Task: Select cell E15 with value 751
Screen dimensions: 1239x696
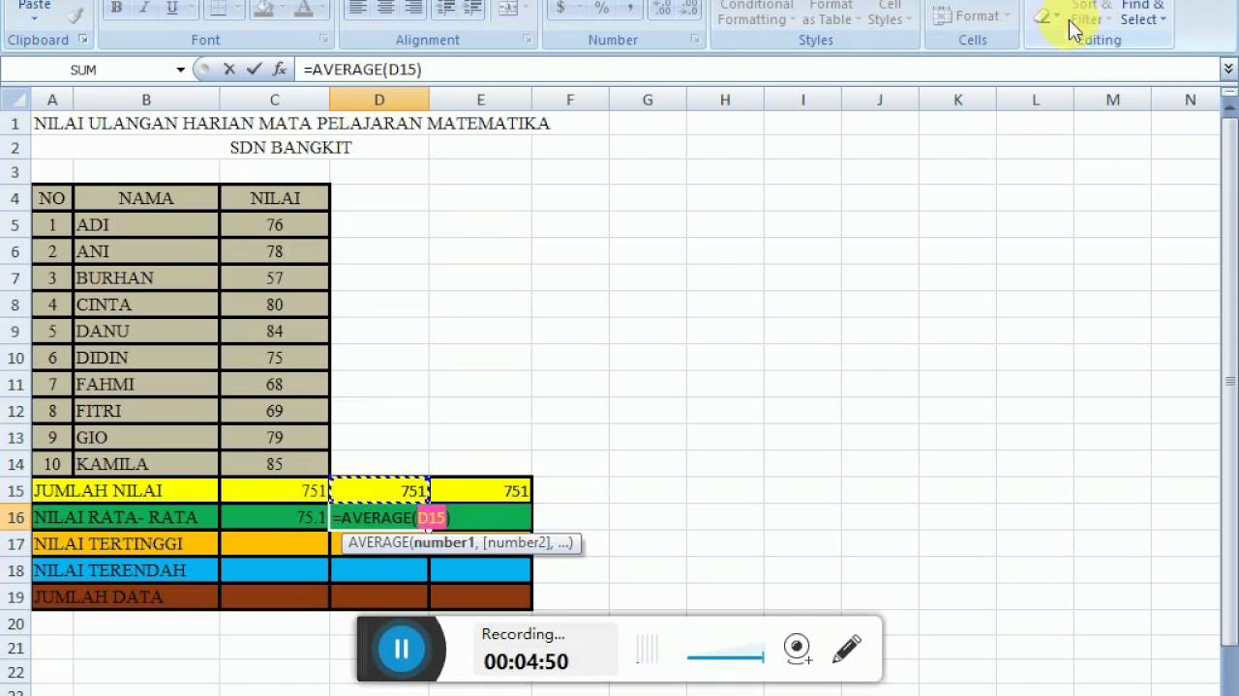Action: pos(480,491)
